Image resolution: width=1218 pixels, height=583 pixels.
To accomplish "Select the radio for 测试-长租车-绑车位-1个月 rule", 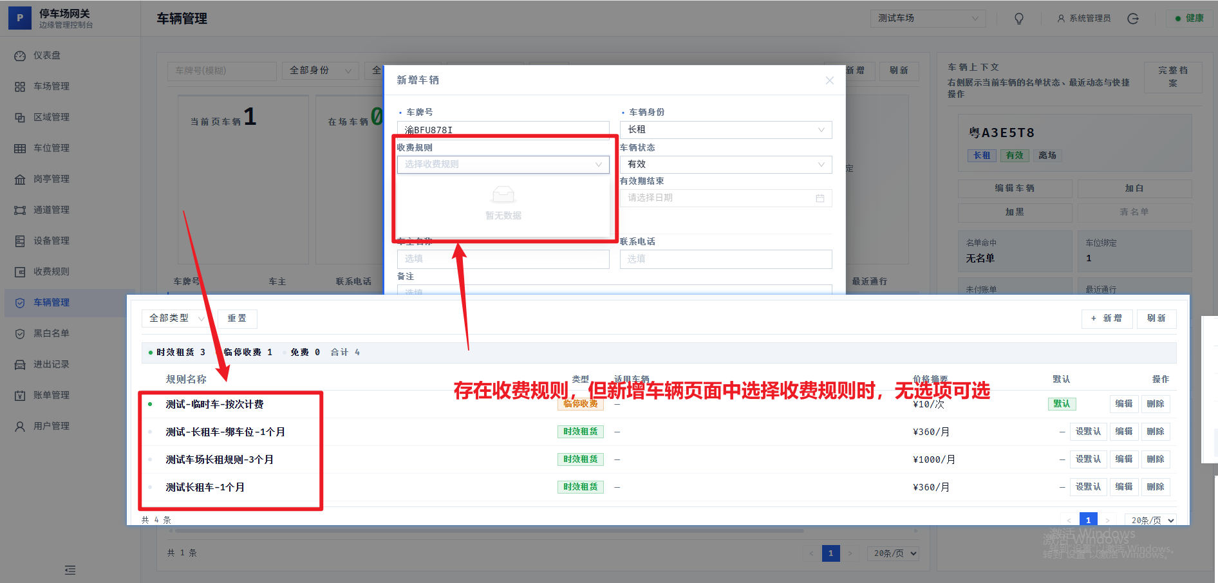I will [151, 432].
